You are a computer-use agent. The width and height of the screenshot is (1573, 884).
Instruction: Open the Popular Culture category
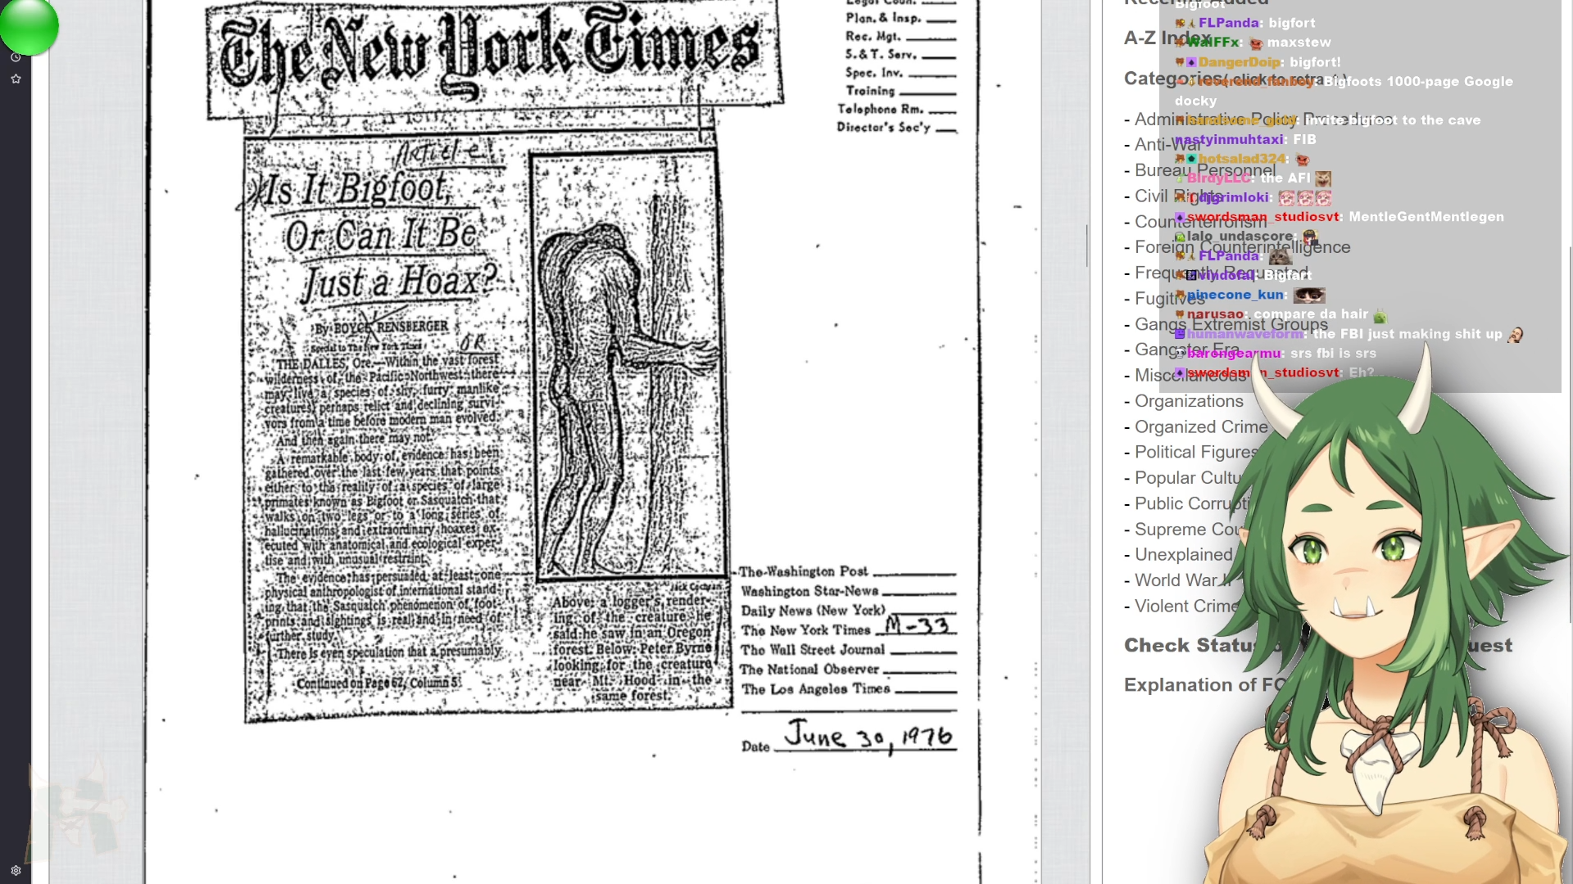(x=1187, y=478)
